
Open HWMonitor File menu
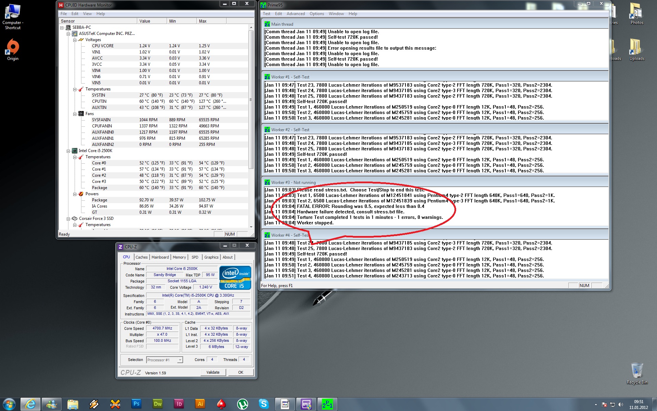click(x=64, y=14)
